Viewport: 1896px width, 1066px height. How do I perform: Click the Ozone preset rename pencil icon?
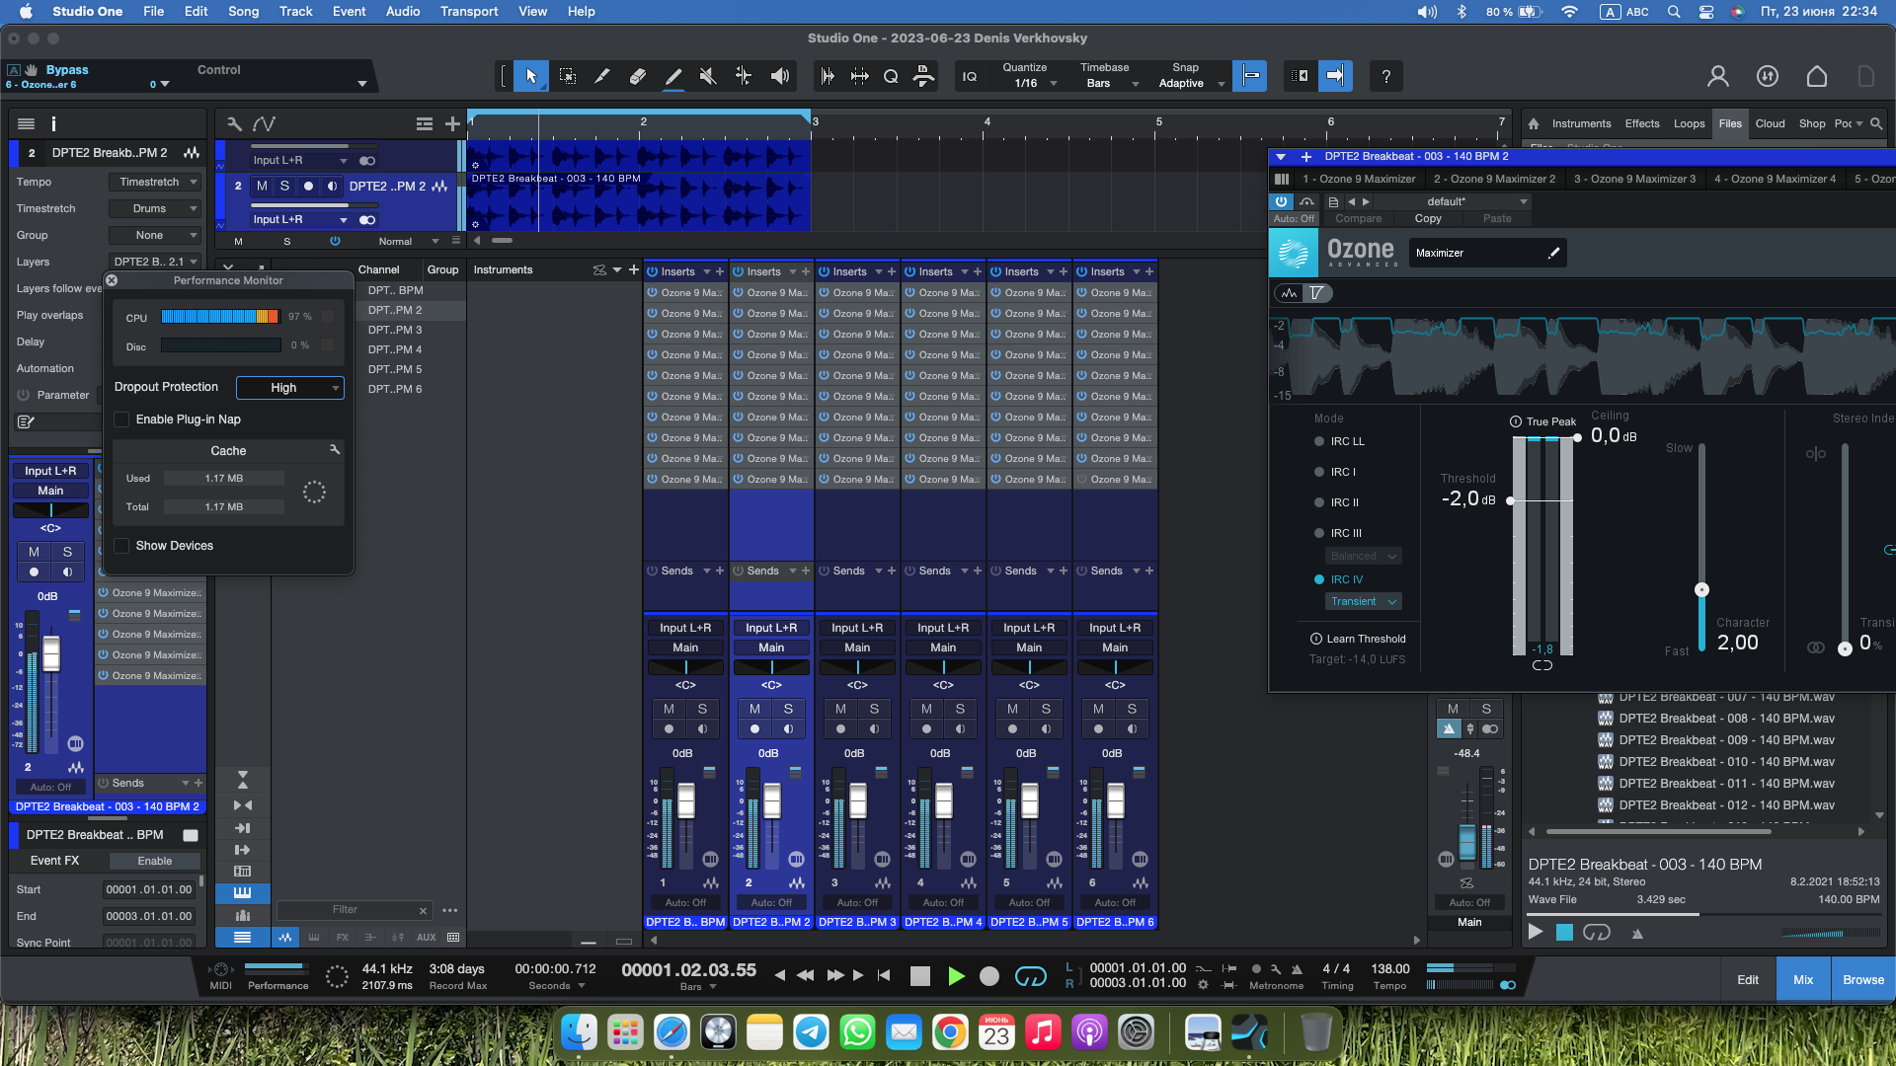pos(1553,253)
